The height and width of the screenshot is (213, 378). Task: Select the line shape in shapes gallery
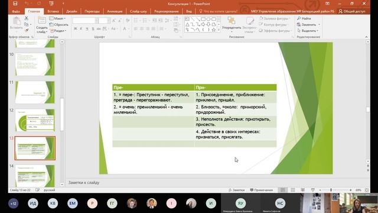(x=193, y=19)
